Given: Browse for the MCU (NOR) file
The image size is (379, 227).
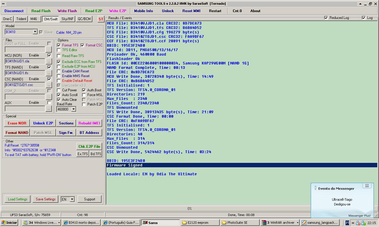Looking at the screenshot, I should (49, 61).
